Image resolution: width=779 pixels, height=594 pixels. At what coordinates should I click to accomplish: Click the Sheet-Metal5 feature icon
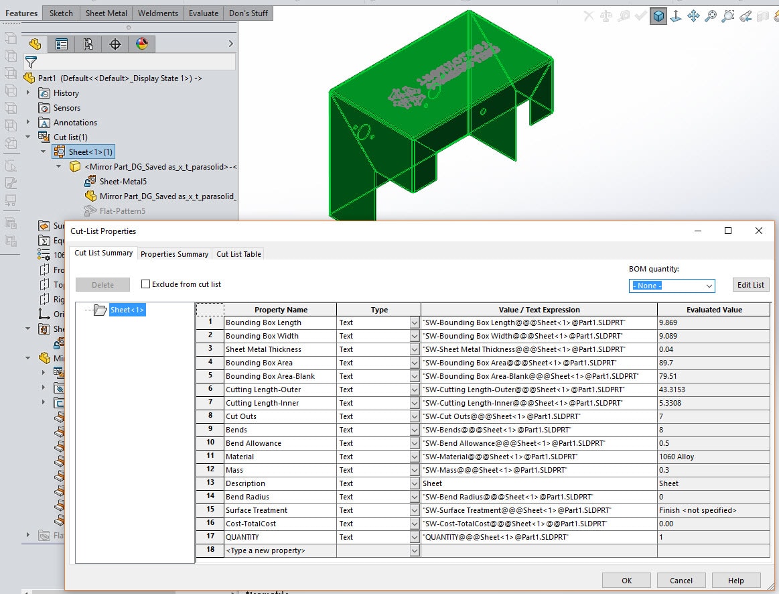point(90,182)
